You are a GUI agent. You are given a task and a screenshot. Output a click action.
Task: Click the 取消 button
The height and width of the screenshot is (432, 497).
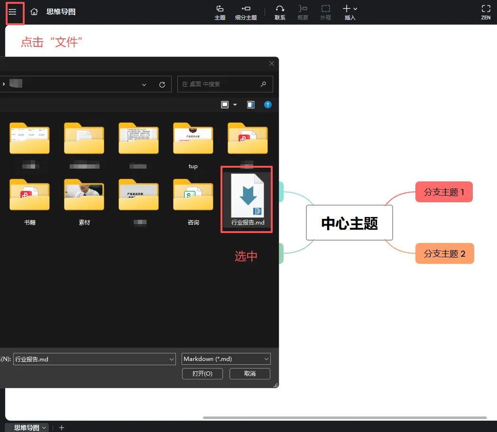pyautogui.click(x=250, y=373)
